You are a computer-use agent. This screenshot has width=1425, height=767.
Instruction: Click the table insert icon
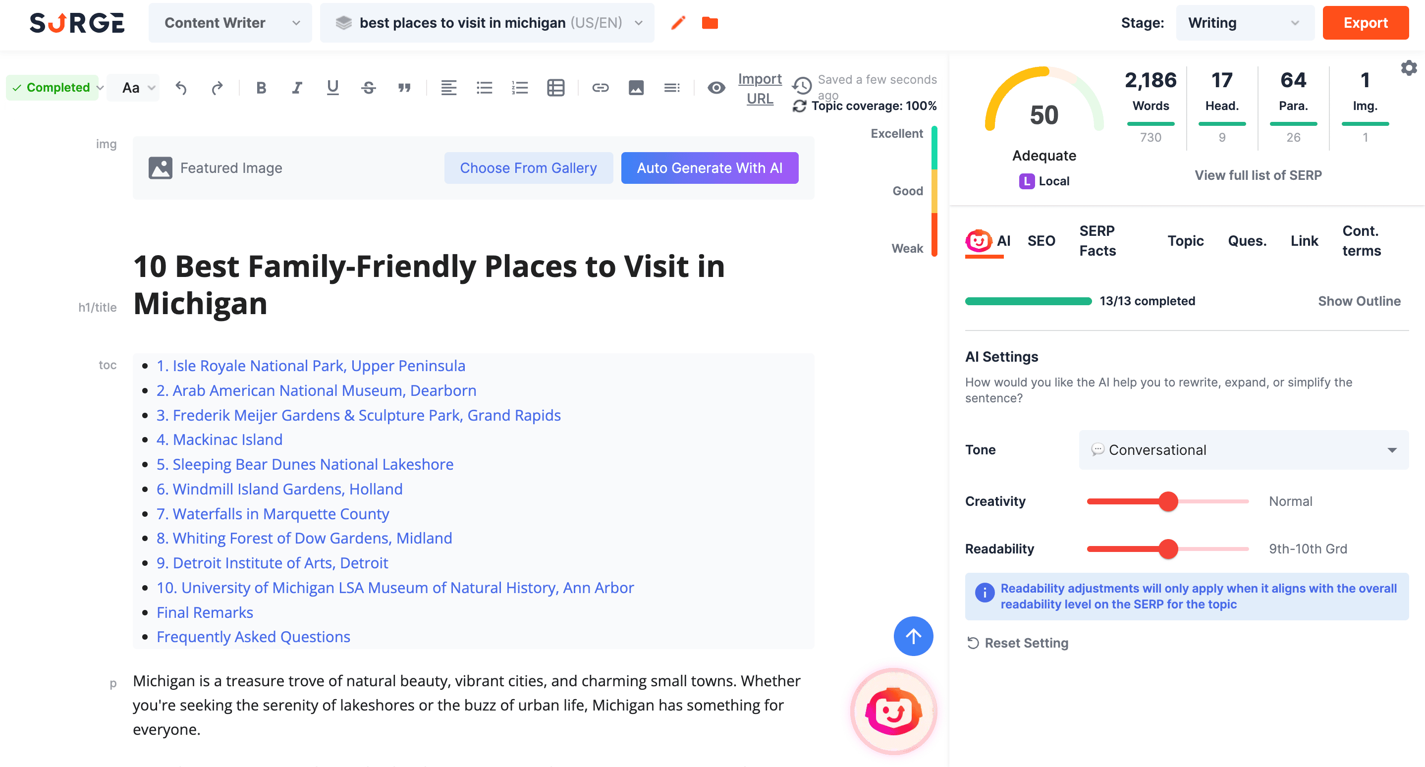tap(557, 88)
